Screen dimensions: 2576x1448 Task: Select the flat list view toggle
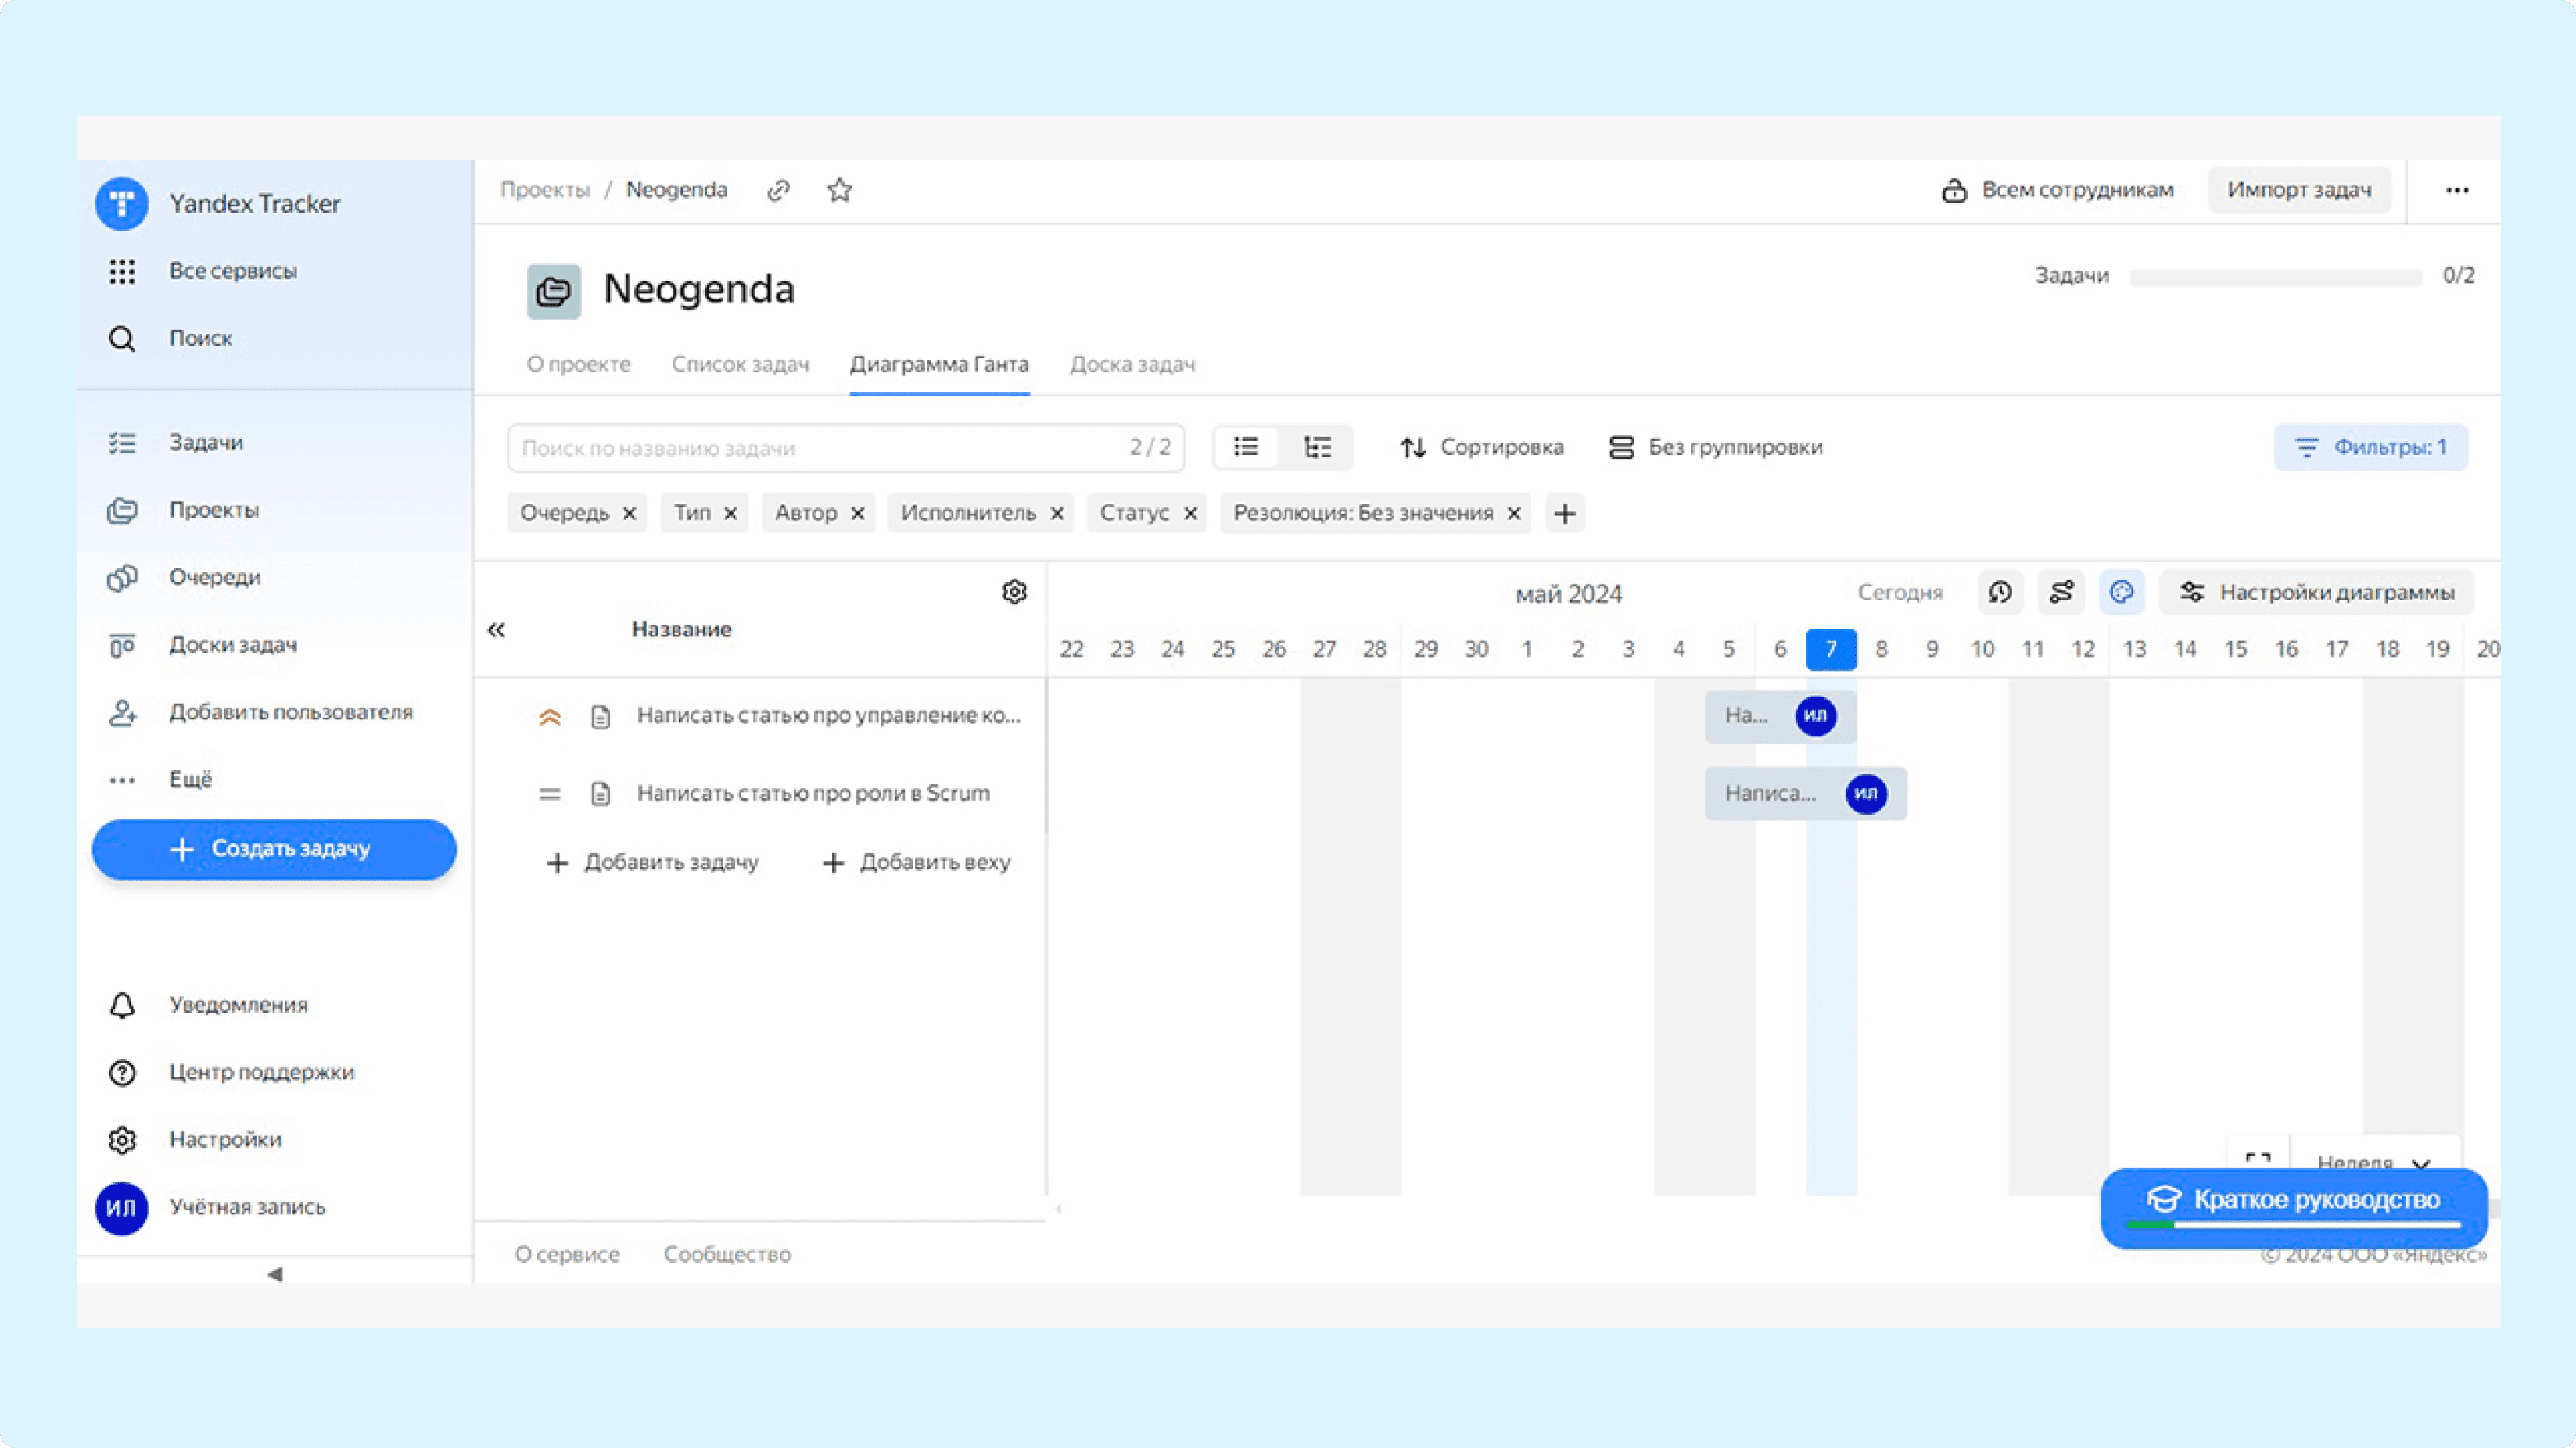tap(1246, 447)
